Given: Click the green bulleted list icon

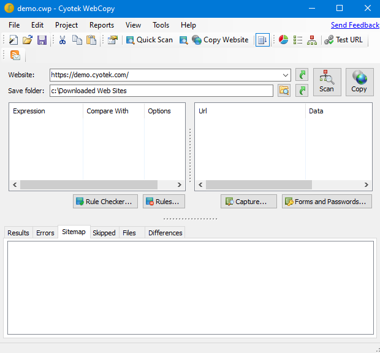Looking at the screenshot, I should pyautogui.click(x=298, y=40).
